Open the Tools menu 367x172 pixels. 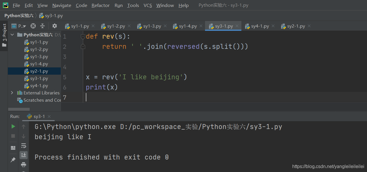tap(133, 5)
